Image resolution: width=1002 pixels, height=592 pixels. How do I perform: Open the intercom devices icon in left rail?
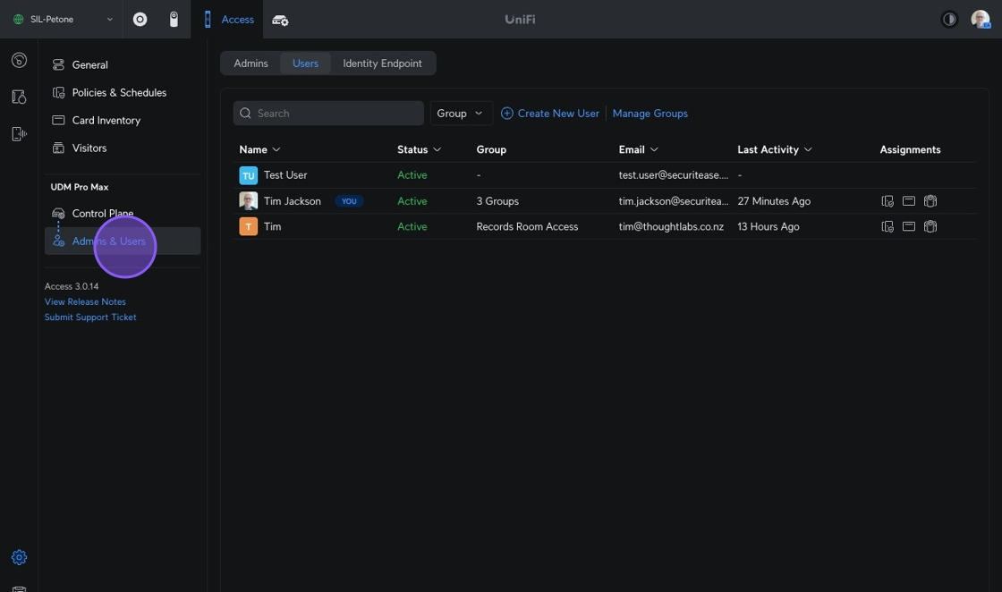pos(19,134)
